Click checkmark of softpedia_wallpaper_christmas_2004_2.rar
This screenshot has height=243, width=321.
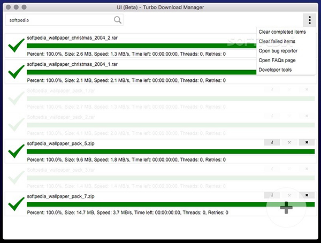pyautogui.click(x=16, y=45)
